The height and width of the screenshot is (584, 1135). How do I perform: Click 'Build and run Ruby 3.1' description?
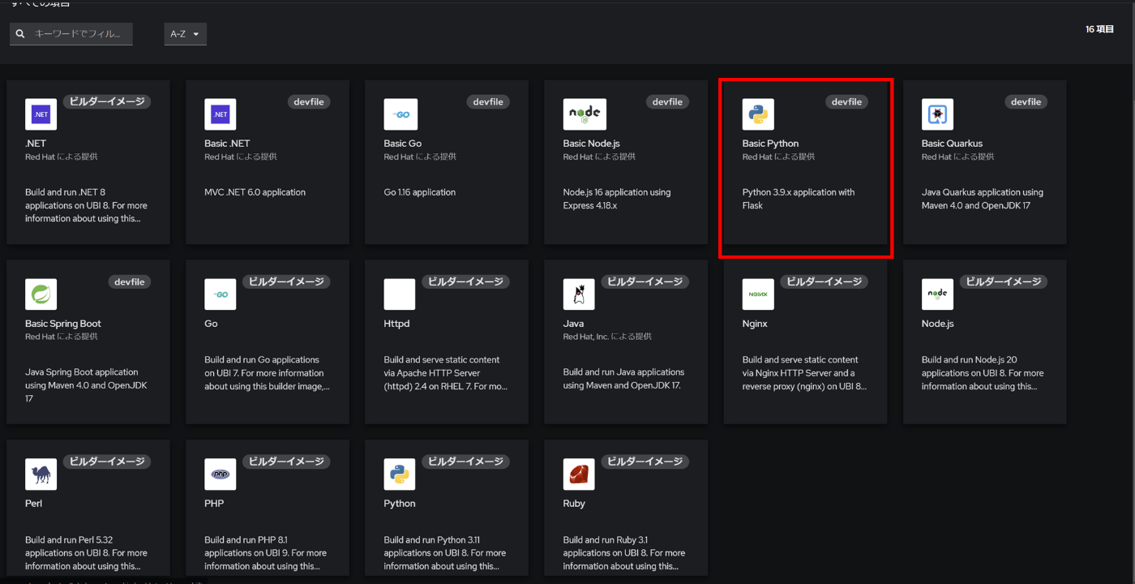click(624, 553)
